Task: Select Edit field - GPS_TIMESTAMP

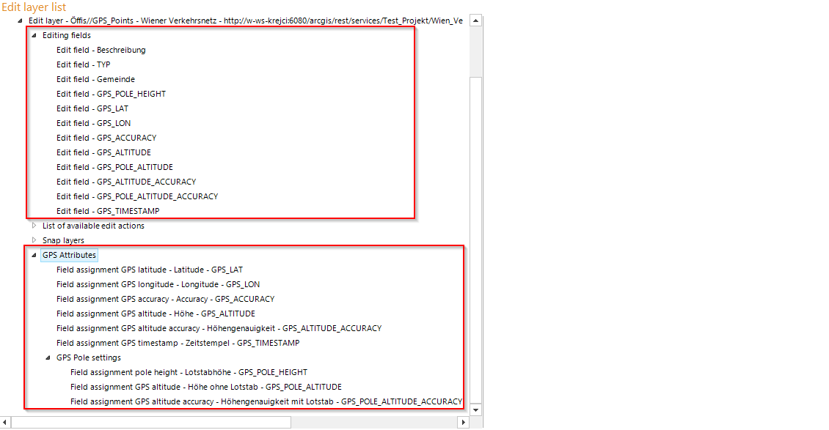Action: 106,211
